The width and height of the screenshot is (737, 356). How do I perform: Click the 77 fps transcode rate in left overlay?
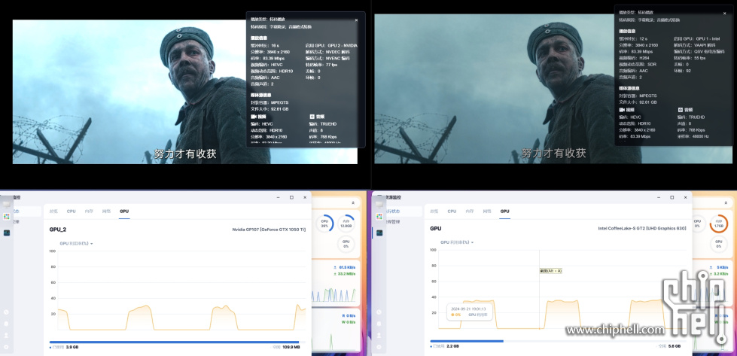pyautogui.click(x=332, y=65)
